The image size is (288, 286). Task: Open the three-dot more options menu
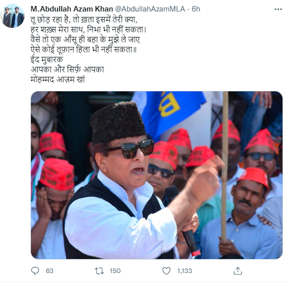pyautogui.click(x=278, y=9)
